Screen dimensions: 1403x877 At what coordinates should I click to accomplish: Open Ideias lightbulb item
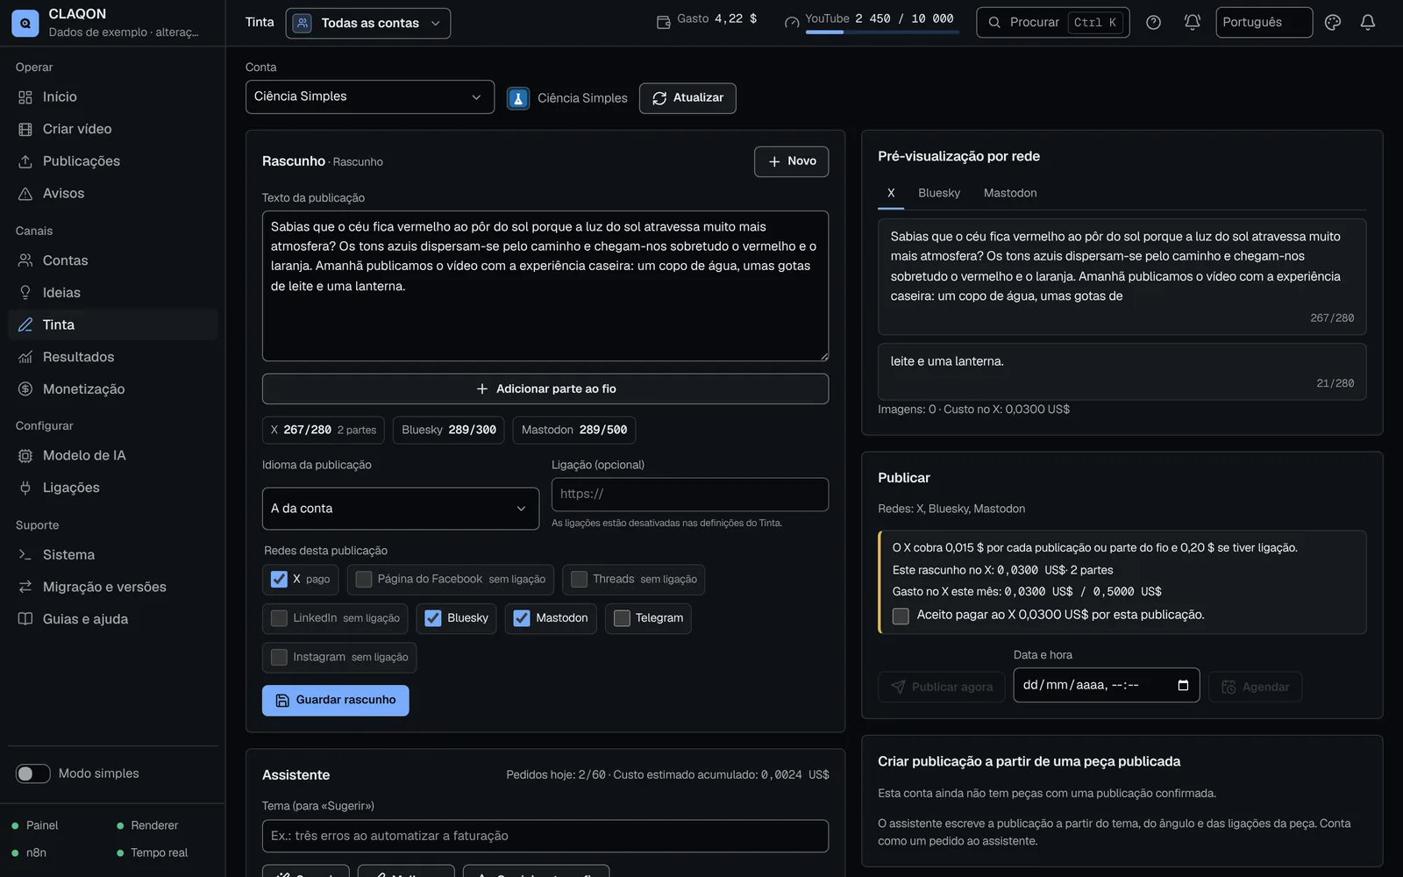pyautogui.click(x=112, y=293)
